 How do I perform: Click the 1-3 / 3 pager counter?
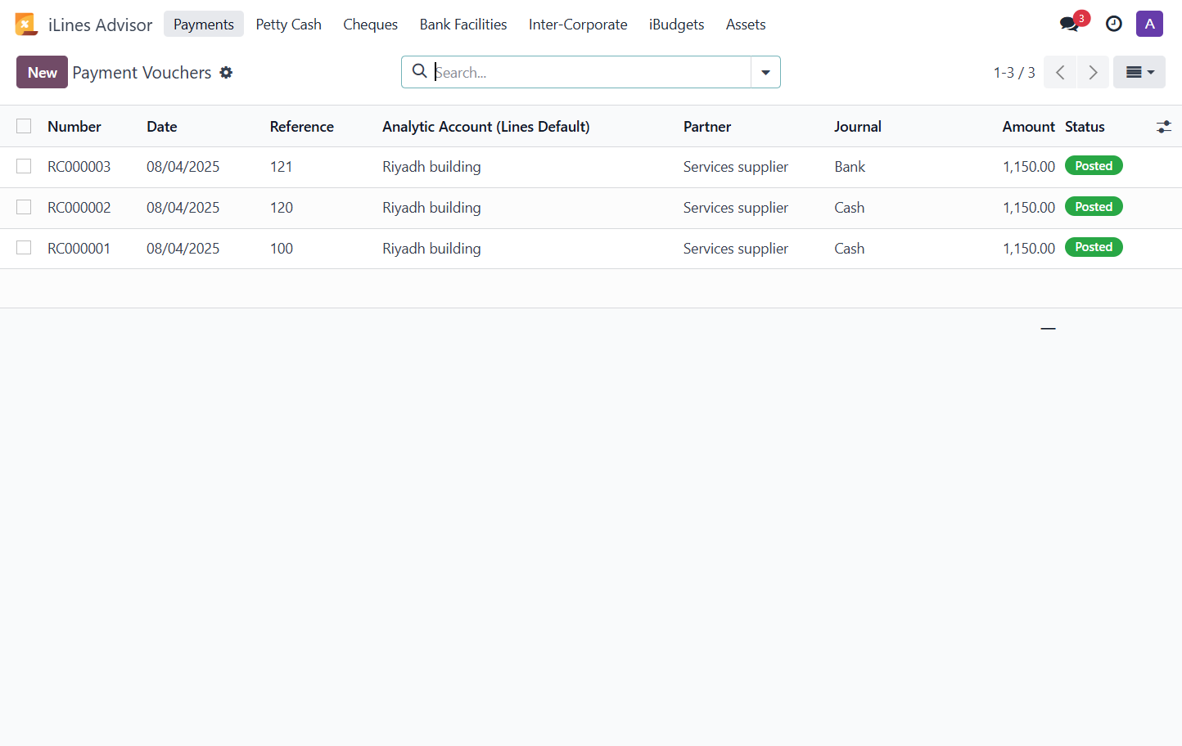click(1014, 73)
